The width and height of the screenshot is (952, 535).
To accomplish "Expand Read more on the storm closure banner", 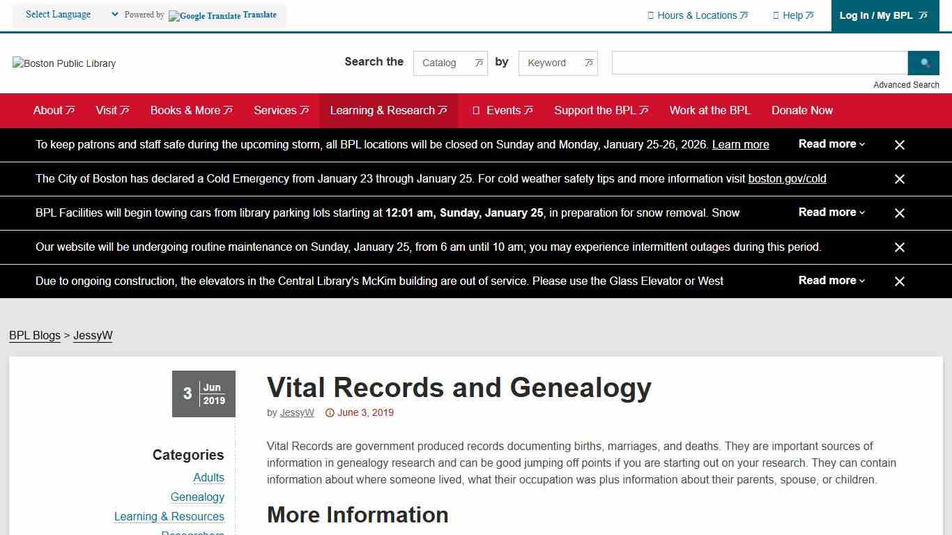I will [x=831, y=144].
